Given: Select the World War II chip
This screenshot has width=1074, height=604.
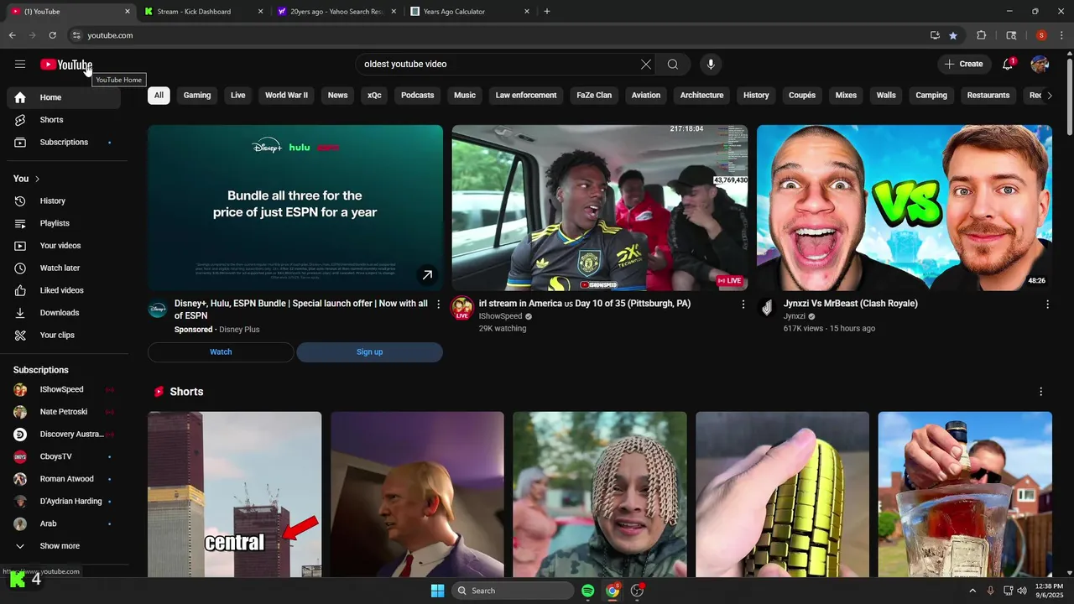Looking at the screenshot, I should point(286,96).
